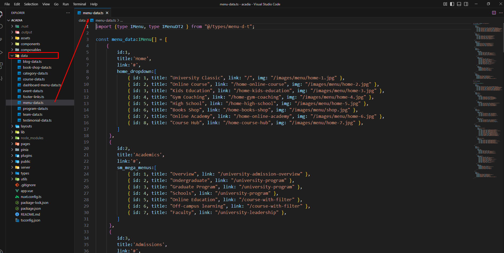Collapse the data folder chevron

coord(12,56)
